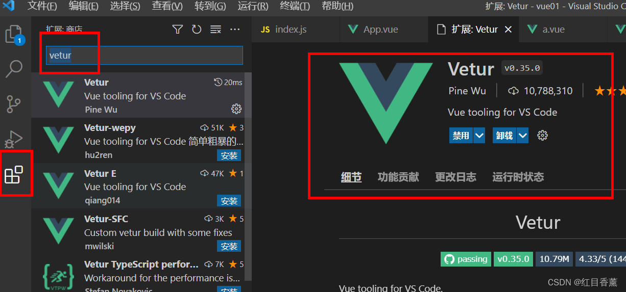Click the 10.79M installs badge
The height and width of the screenshot is (292, 626).
554,259
